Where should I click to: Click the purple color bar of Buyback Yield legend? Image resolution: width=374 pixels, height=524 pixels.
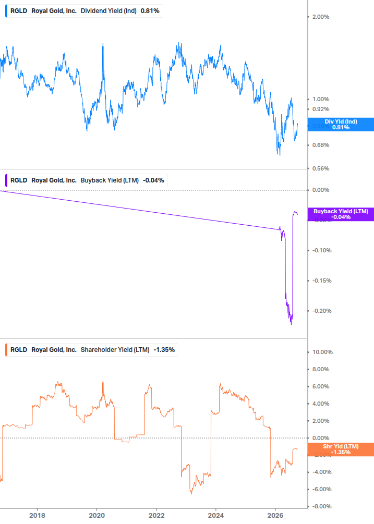point(6,180)
